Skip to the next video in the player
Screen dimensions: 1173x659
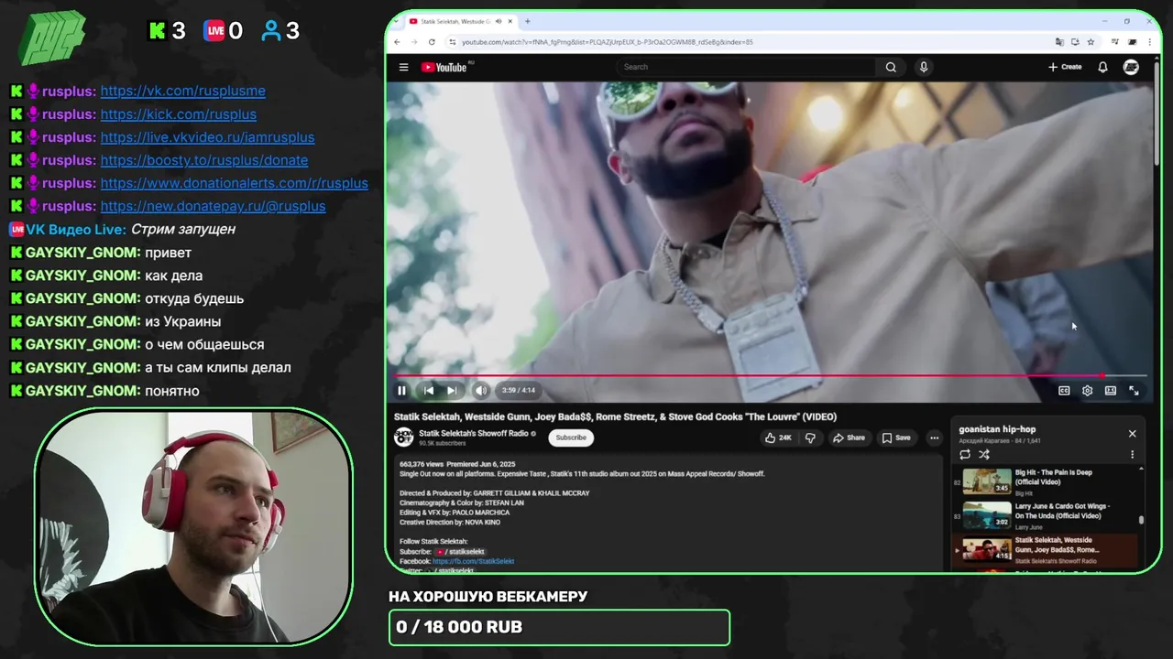pos(452,390)
